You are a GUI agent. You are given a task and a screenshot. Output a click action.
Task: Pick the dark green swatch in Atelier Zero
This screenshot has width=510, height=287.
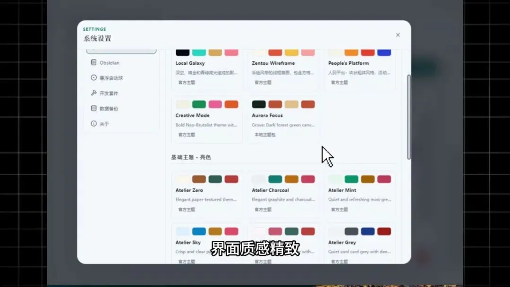215,179
